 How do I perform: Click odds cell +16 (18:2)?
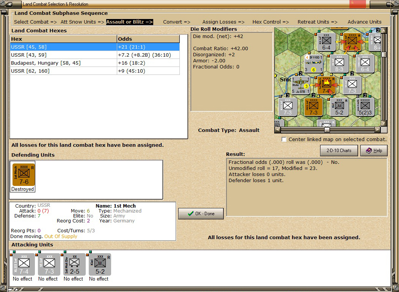coord(148,63)
